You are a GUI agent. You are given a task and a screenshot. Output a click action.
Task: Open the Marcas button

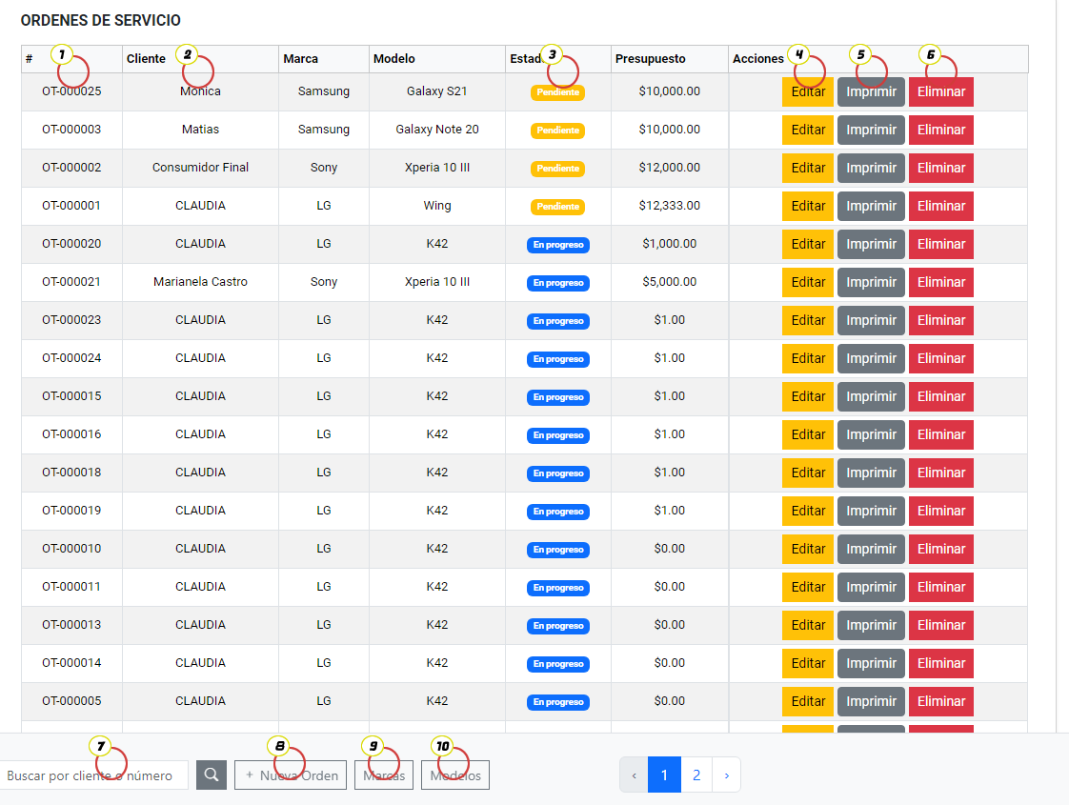click(x=384, y=775)
